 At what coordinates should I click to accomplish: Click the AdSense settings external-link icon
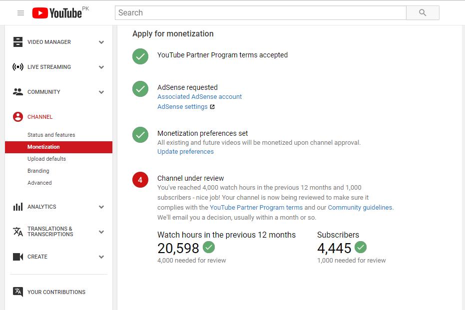pyautogui.click(x=212, y=107)
